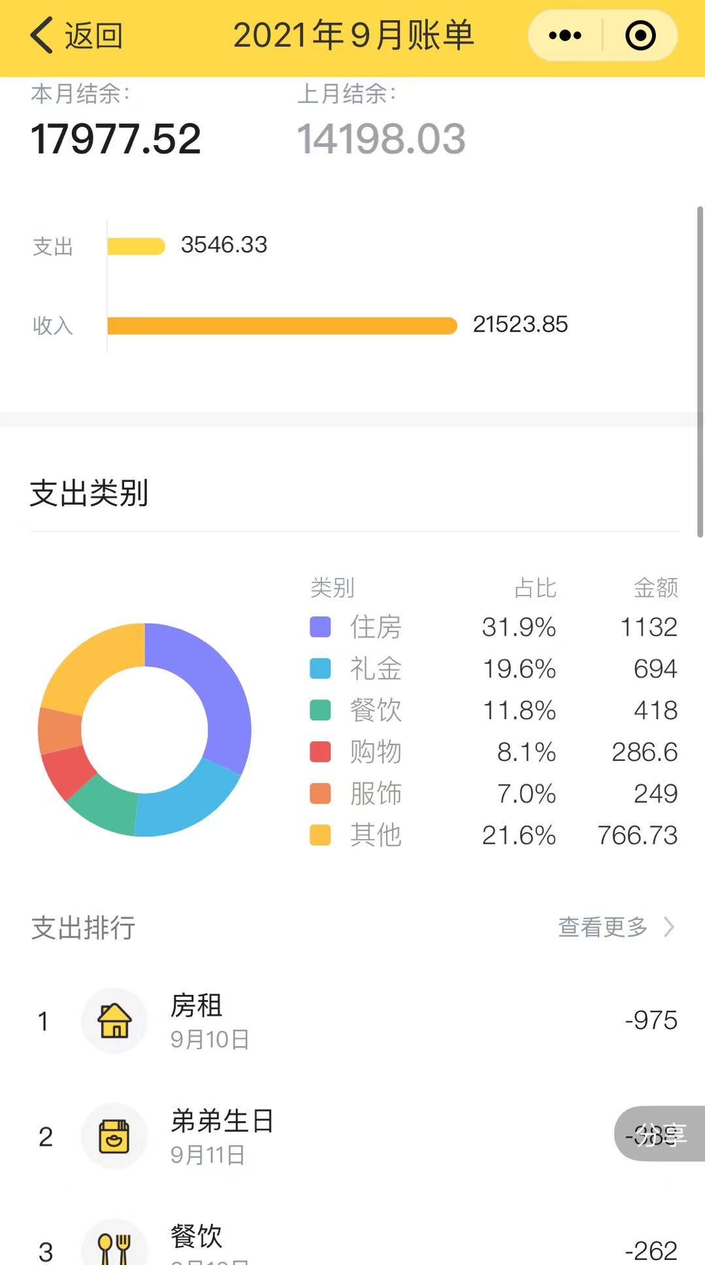Tap the 14198.03 last month balance

point(382,139)
